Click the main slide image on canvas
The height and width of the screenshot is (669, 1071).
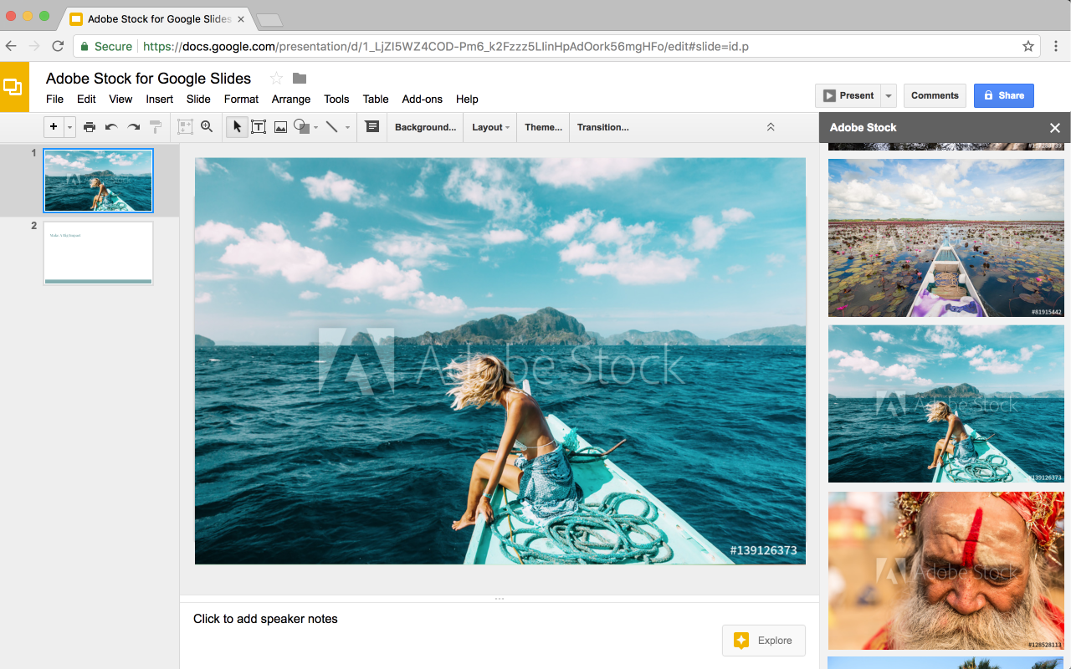500,361
